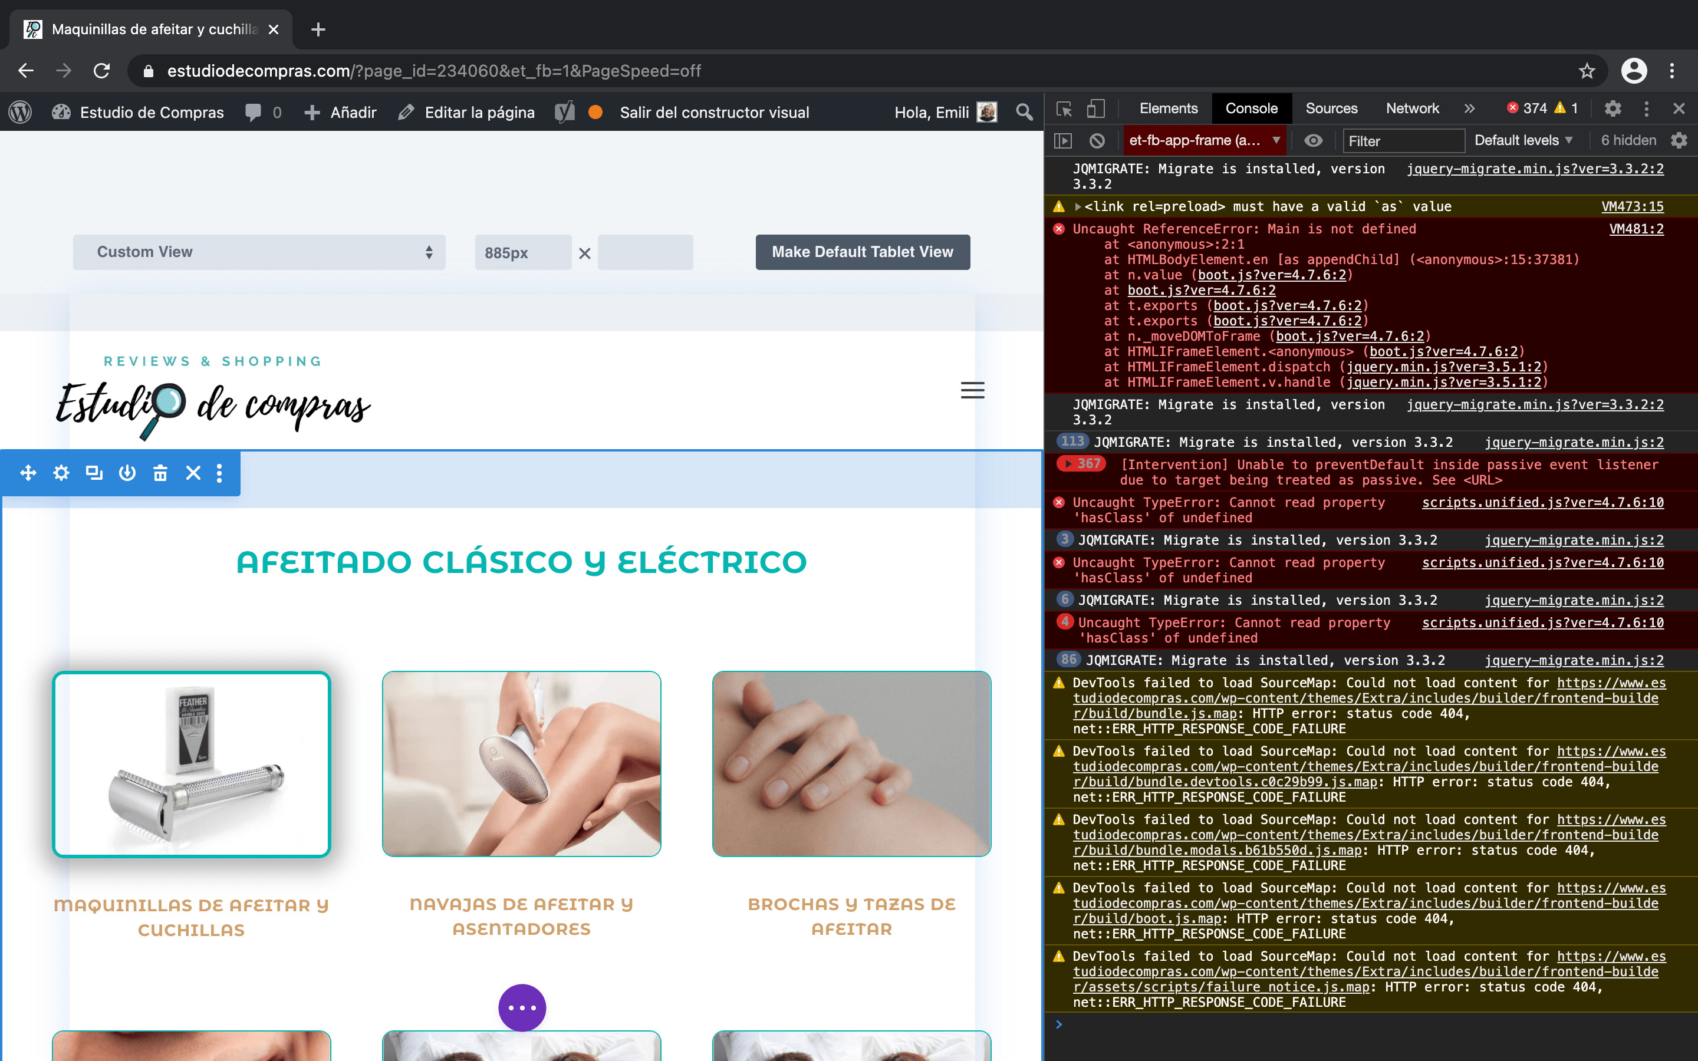Show more DevTools tabs via chevron

1469,109
